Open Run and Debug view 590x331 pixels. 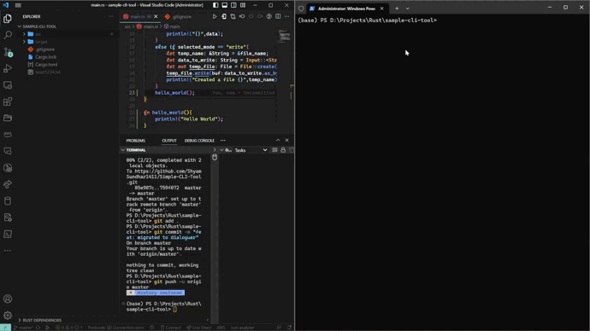coord(8,68)
